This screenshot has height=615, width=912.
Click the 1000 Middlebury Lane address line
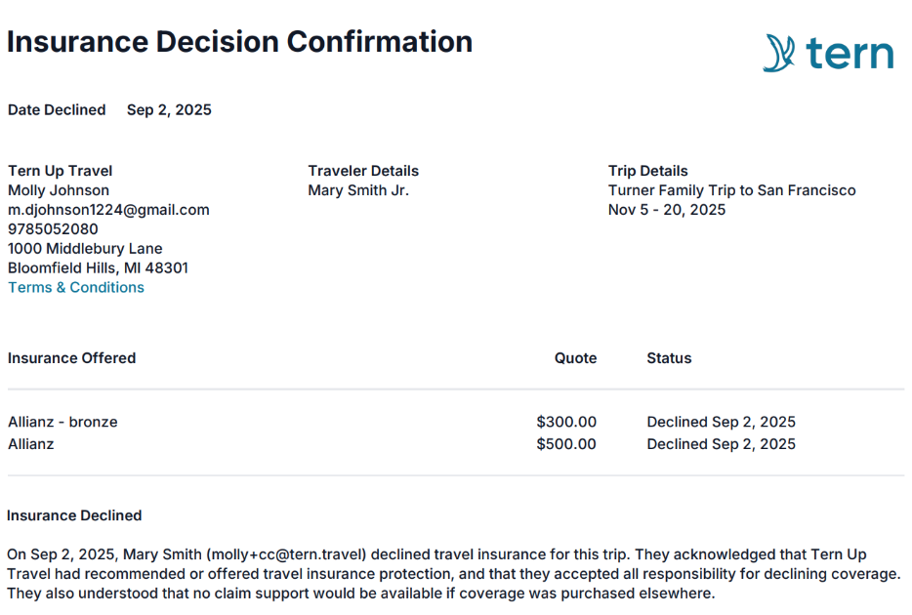point(85,249)
